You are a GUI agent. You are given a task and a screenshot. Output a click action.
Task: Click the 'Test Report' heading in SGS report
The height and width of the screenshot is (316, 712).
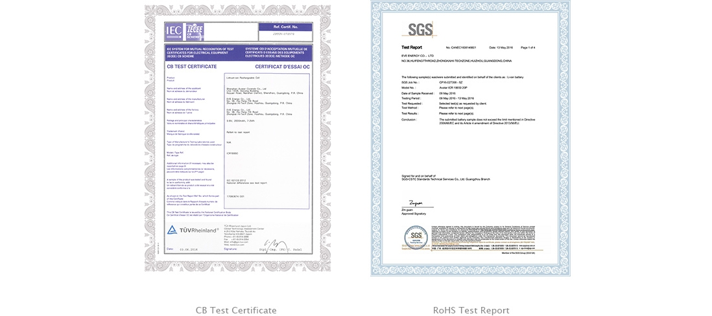pos(412,48)
